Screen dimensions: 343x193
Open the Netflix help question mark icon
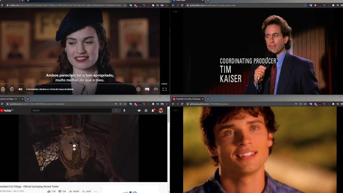pyautogui.click(x=138, y=89)
